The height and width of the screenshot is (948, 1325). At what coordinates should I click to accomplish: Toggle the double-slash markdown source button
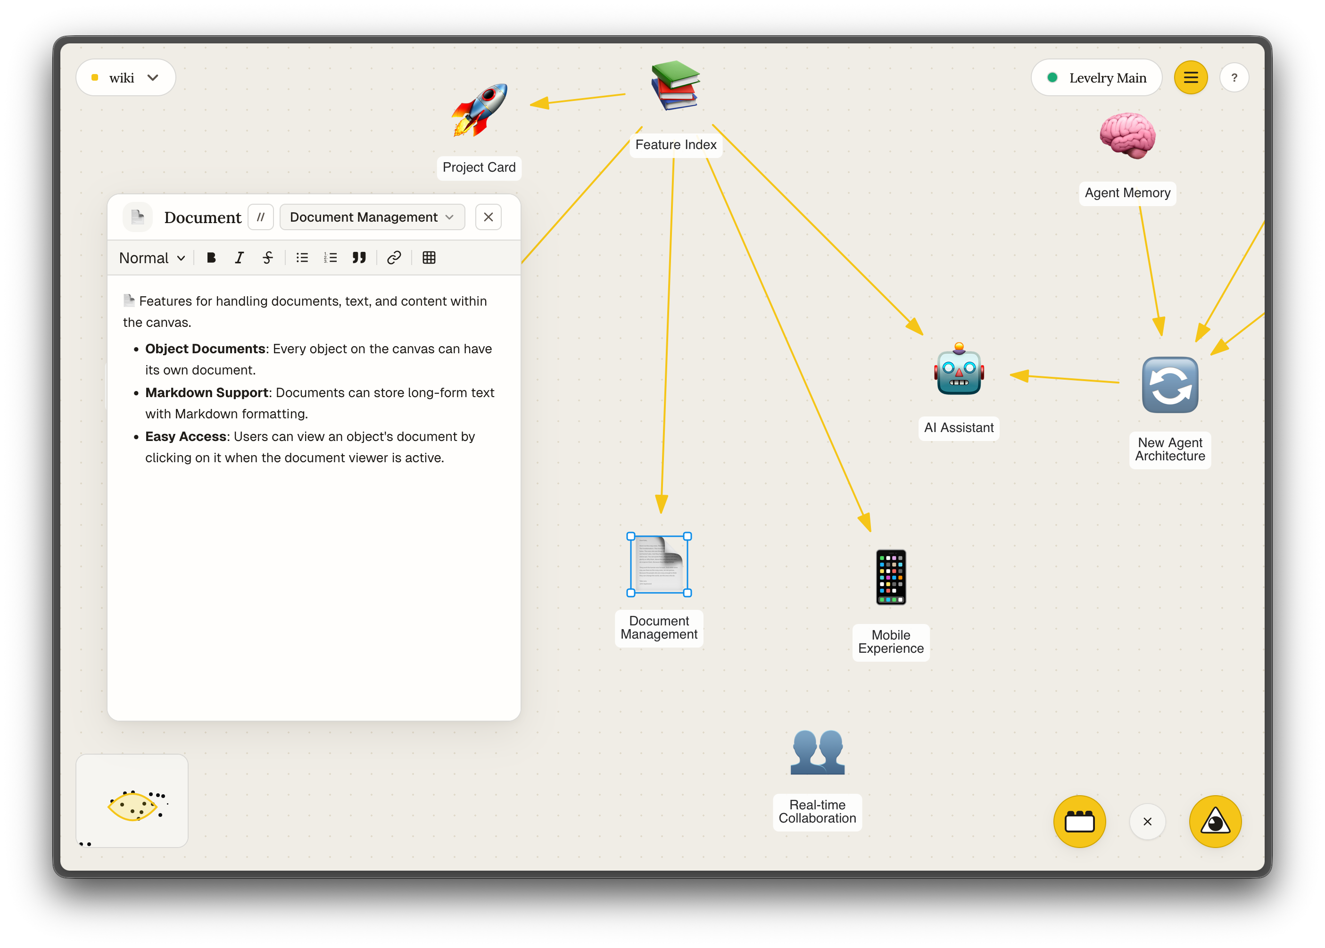point(261,217)
